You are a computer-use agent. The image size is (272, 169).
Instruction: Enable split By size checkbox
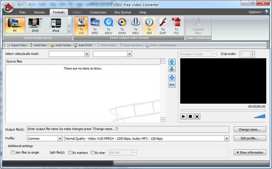click(x=92, y=153)
